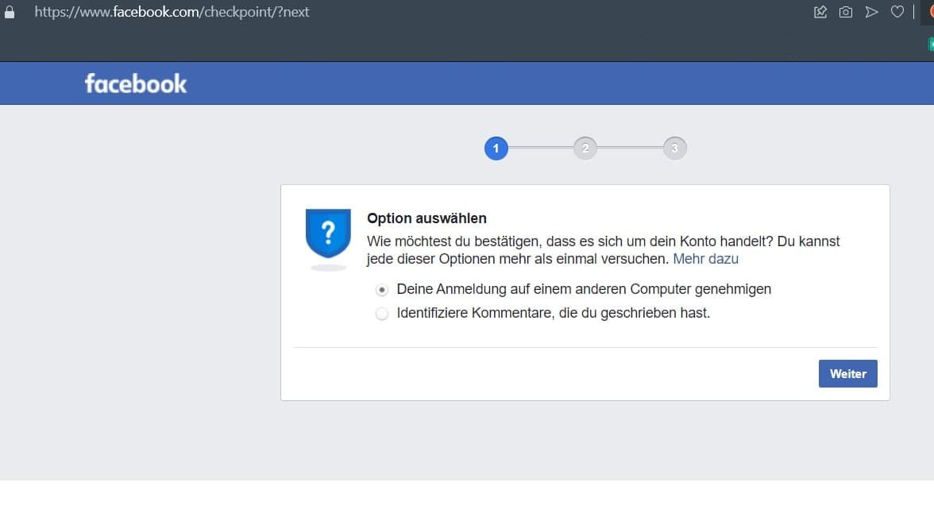Click the 'Option auswählen' heading

point(426,218)
